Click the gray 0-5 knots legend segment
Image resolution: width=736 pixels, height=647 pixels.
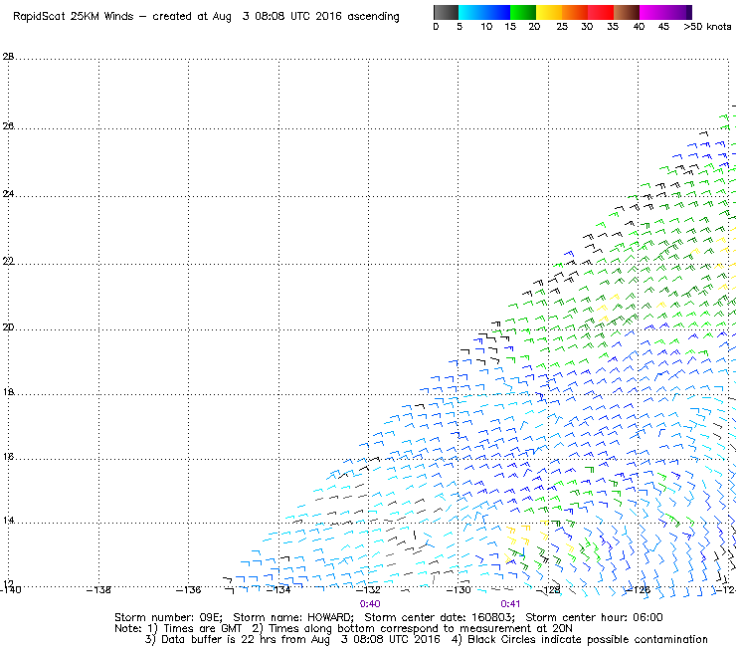(446, 12)
